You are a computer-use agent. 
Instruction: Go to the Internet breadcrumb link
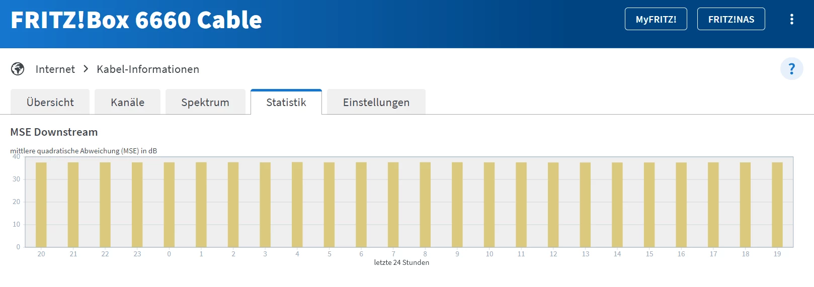(x=55, y=69)
